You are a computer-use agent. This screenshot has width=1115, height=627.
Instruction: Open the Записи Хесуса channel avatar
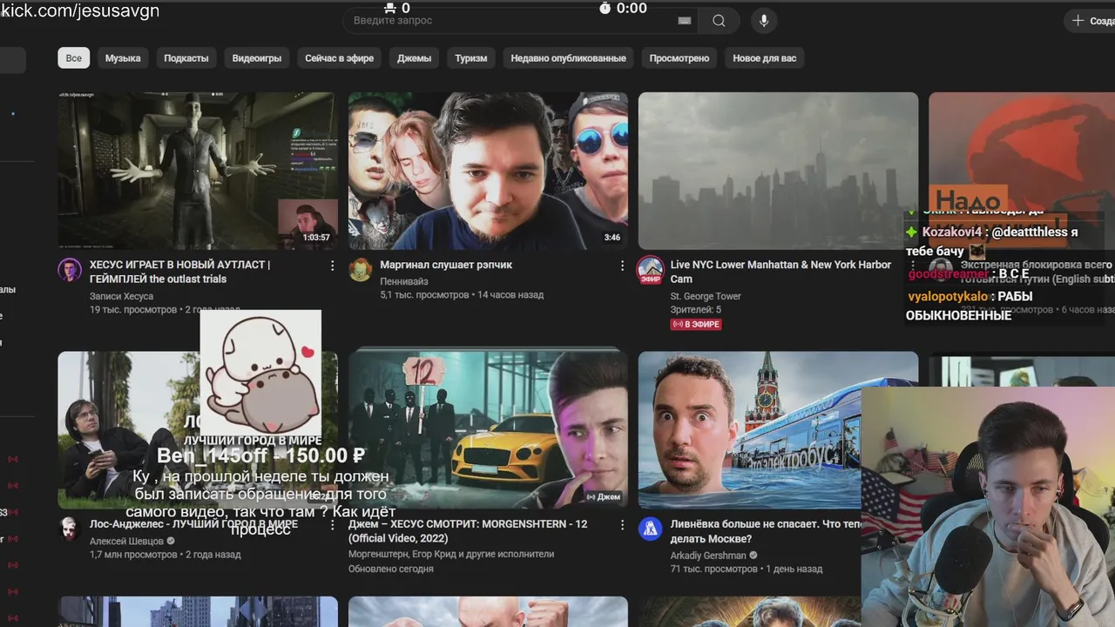70,270
